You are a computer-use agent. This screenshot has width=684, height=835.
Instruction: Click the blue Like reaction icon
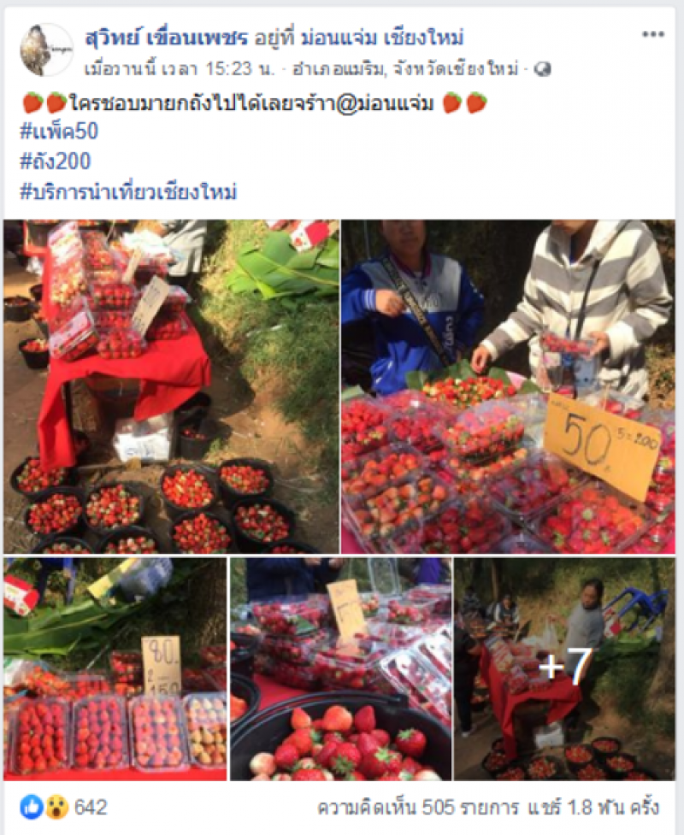32,808
